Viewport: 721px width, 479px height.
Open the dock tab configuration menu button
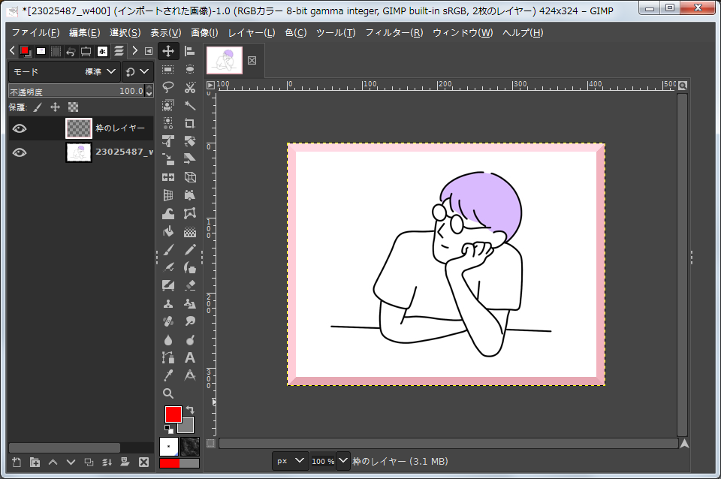click(x=149, y=51)
